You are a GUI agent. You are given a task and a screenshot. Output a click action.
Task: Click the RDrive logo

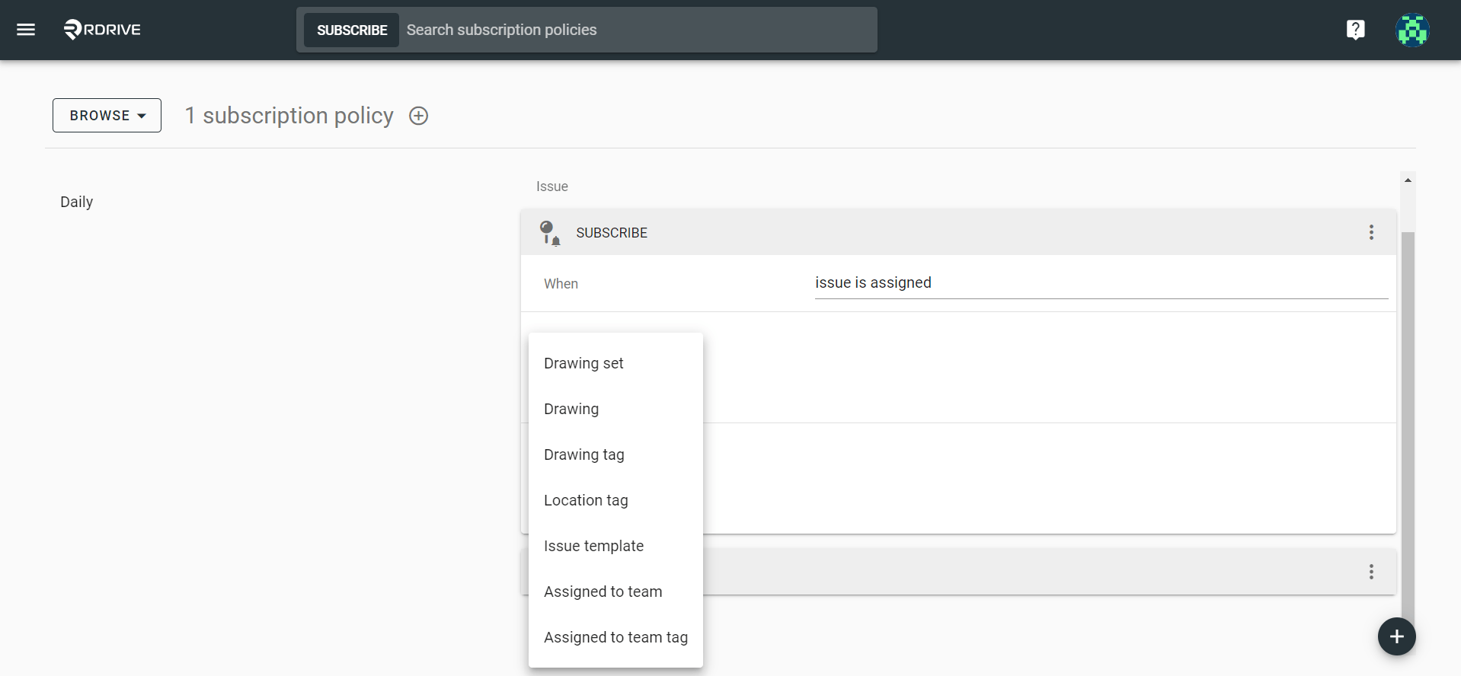[102, 30]
